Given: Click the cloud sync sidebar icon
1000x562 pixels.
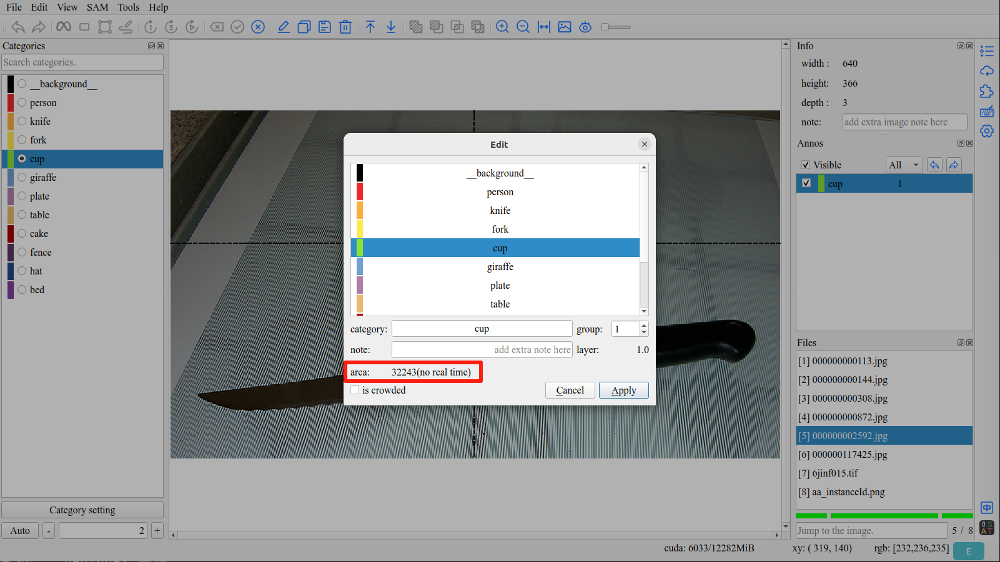Looking at the screenshot, I should click(987, 71).
